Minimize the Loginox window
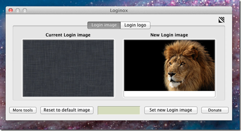Image resolution: width=241 pixels, height=131 pixels. pyautogui.click(x=18, y=10)
